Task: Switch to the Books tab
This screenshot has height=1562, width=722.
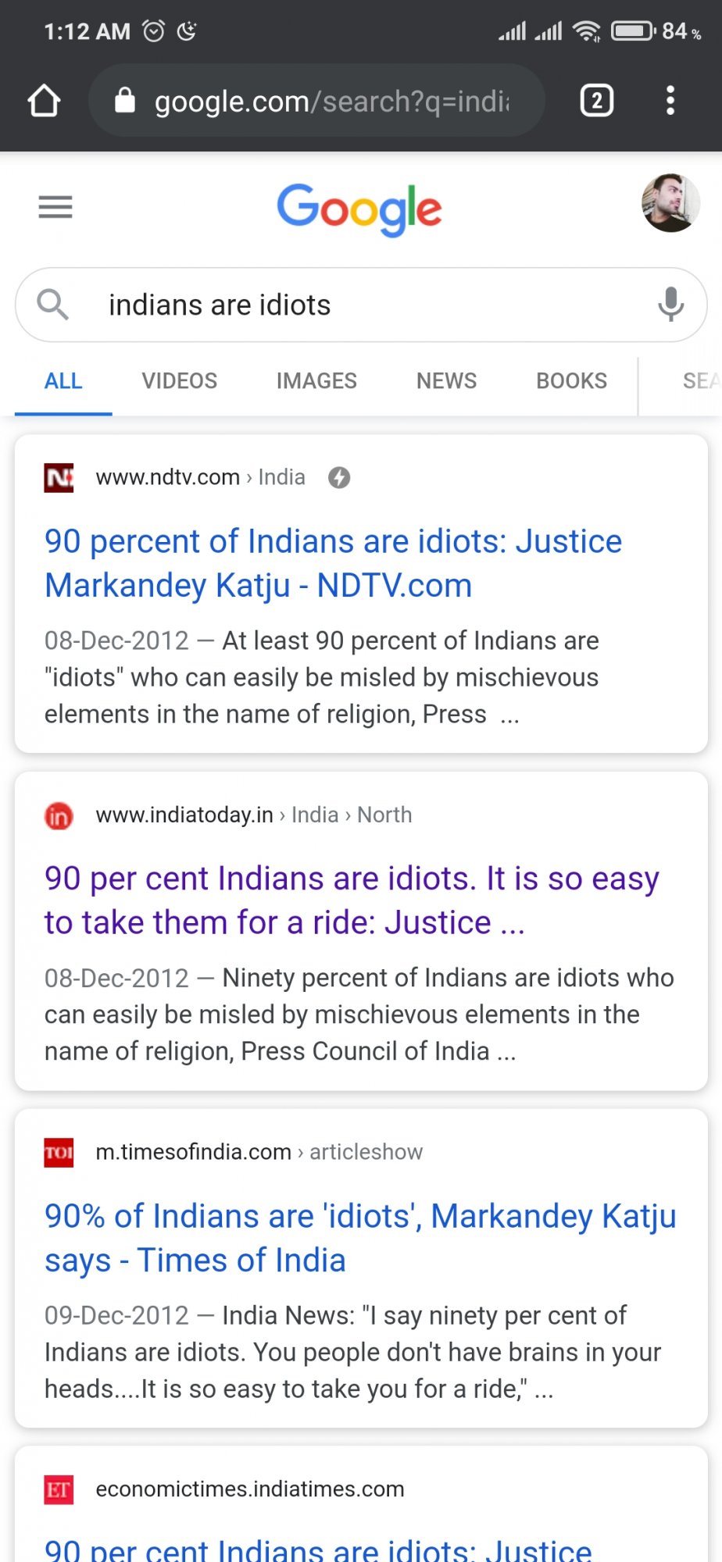Action: coord(571,381)
